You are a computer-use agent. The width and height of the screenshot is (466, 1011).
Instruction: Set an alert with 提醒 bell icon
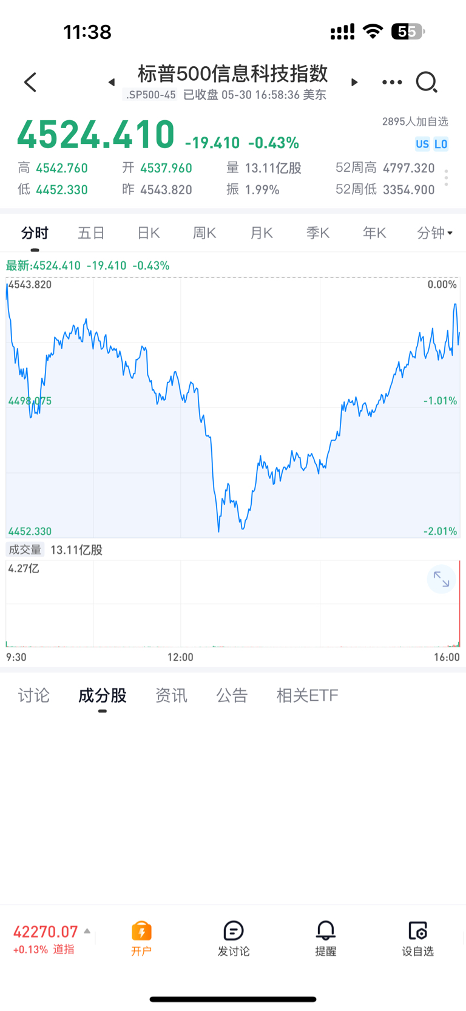[x=326, y=938]
